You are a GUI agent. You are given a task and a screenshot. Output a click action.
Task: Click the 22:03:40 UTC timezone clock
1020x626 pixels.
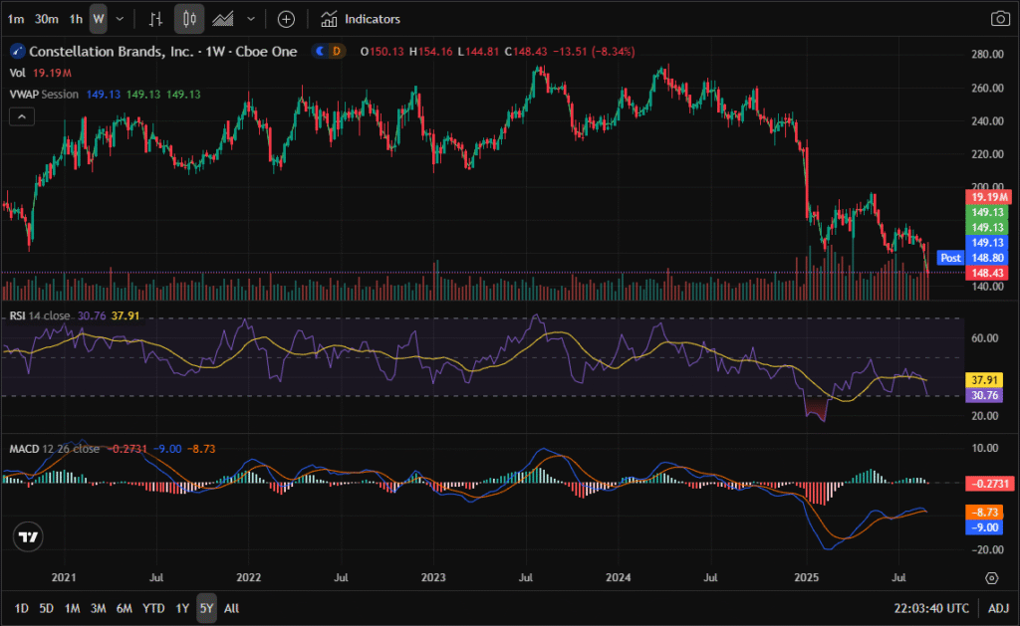932,608
